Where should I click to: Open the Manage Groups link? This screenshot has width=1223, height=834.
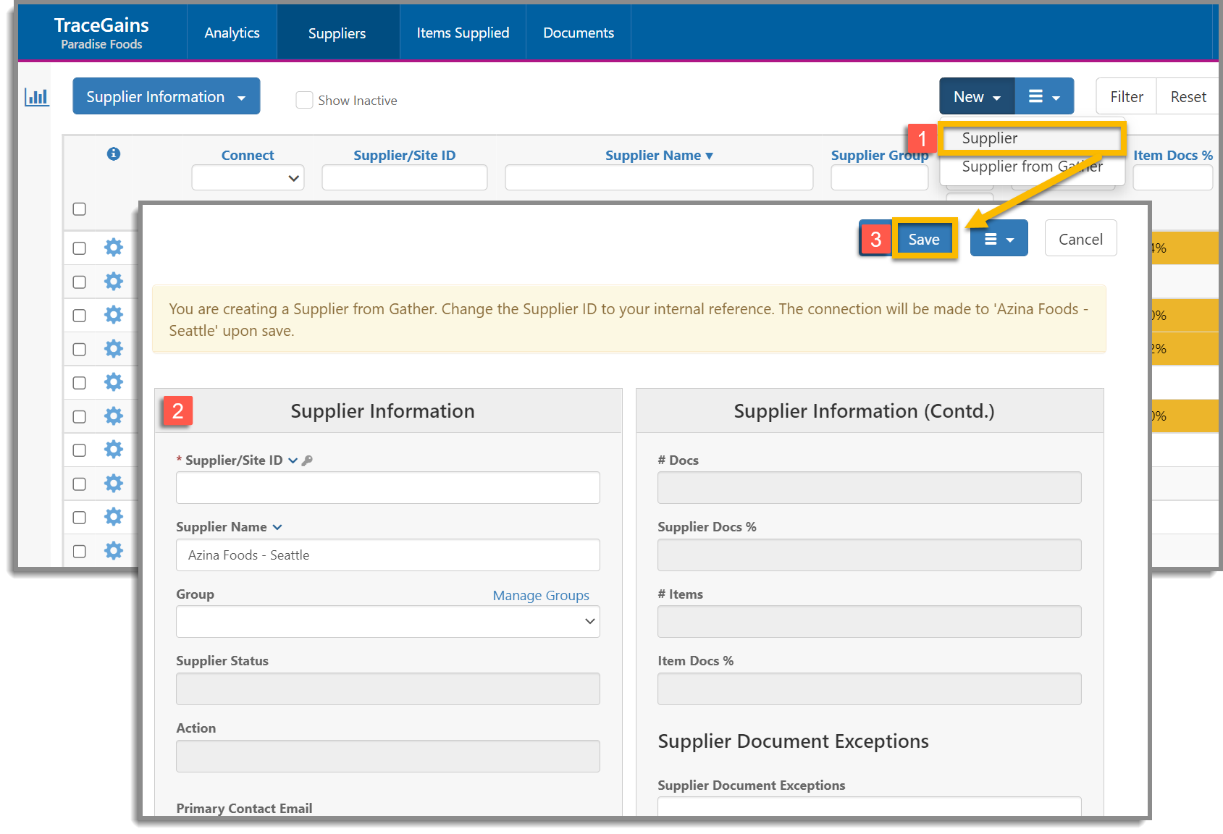[x=541, y=595]
